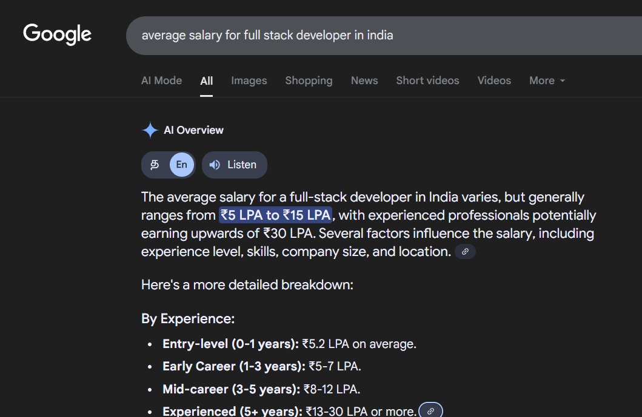This screenshot has height=417, width=642.
Task: Switch to the Videos tab
Action: click(x=494, y=80)
